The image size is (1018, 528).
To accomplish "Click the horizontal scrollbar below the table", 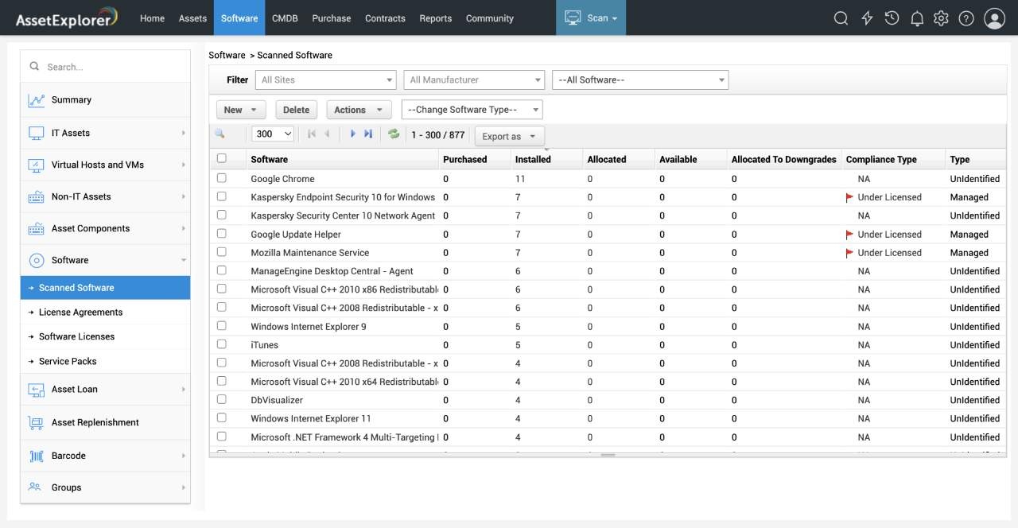I will click(608, 455).
